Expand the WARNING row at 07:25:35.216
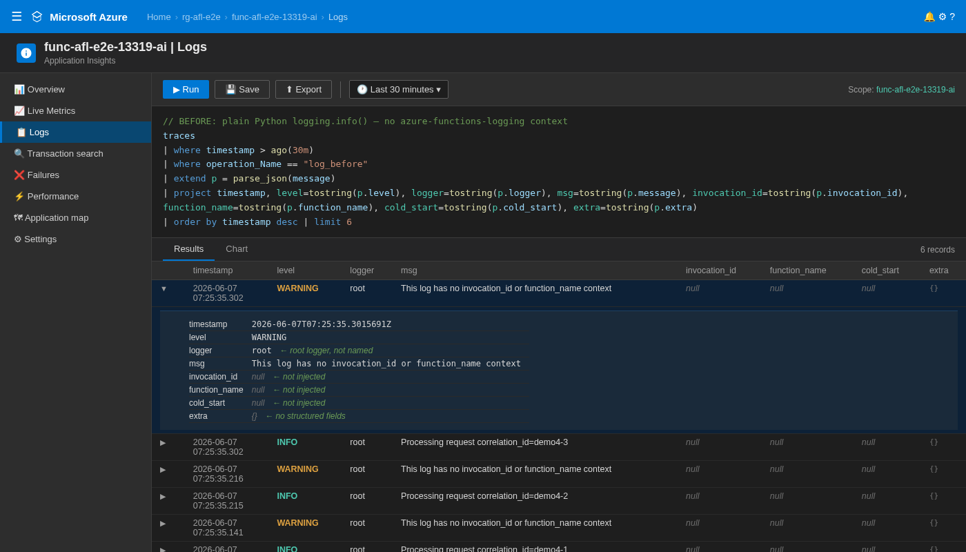Viewport: 966px width, 552px height. point(164,469)
